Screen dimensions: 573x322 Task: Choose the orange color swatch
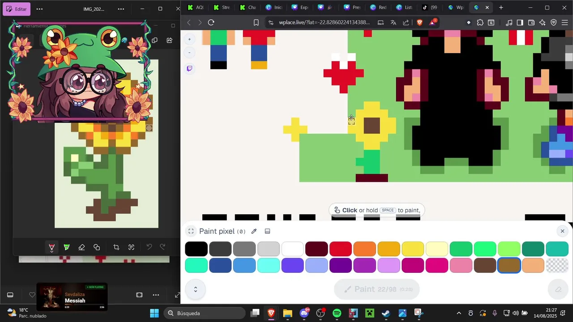364,249
